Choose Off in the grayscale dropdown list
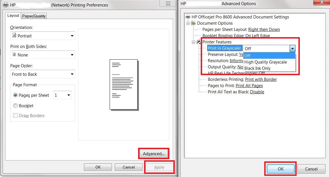Viewport: 330px width, 177px height. pyautogui.click(x=269, y=56)
